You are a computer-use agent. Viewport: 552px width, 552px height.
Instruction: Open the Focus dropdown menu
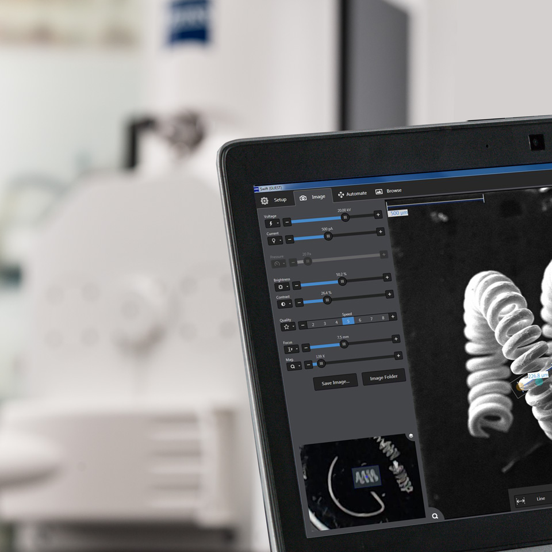click(292, 350)
